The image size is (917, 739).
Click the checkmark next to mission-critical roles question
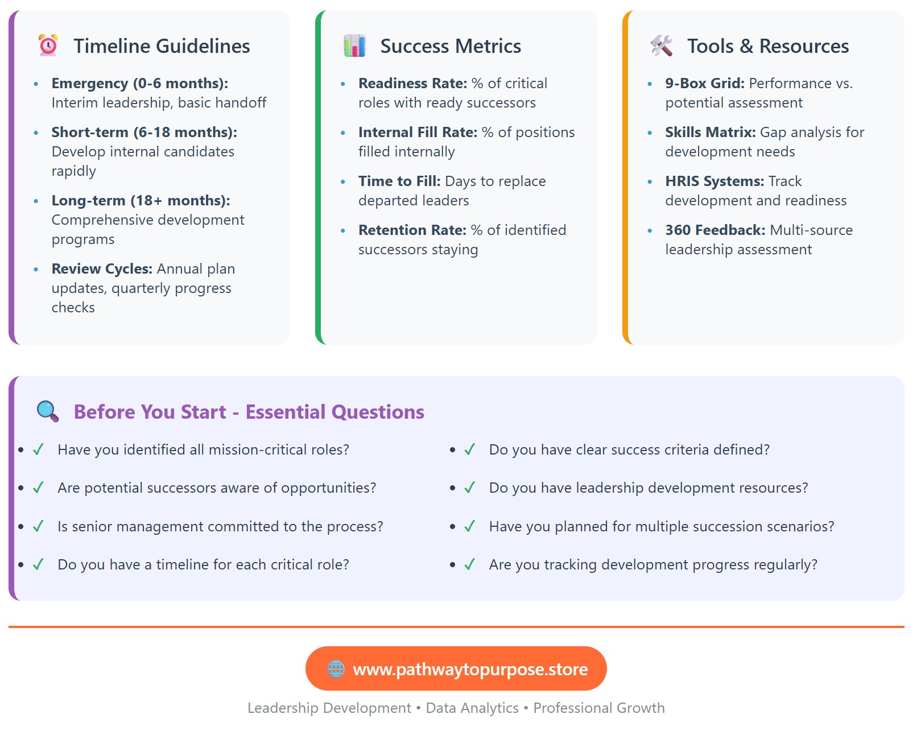pos(38,450)
